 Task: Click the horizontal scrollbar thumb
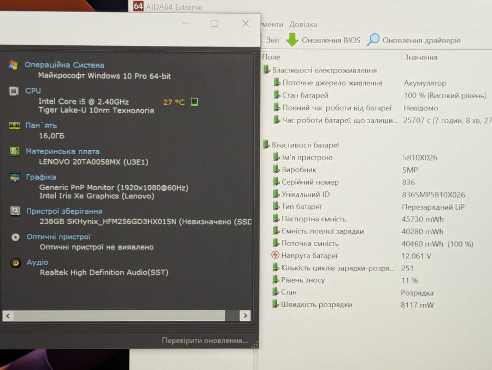coord(119,315)
